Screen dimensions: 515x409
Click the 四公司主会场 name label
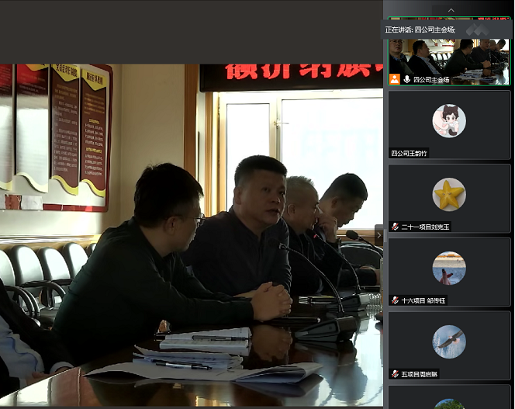(x=431, y=80)
